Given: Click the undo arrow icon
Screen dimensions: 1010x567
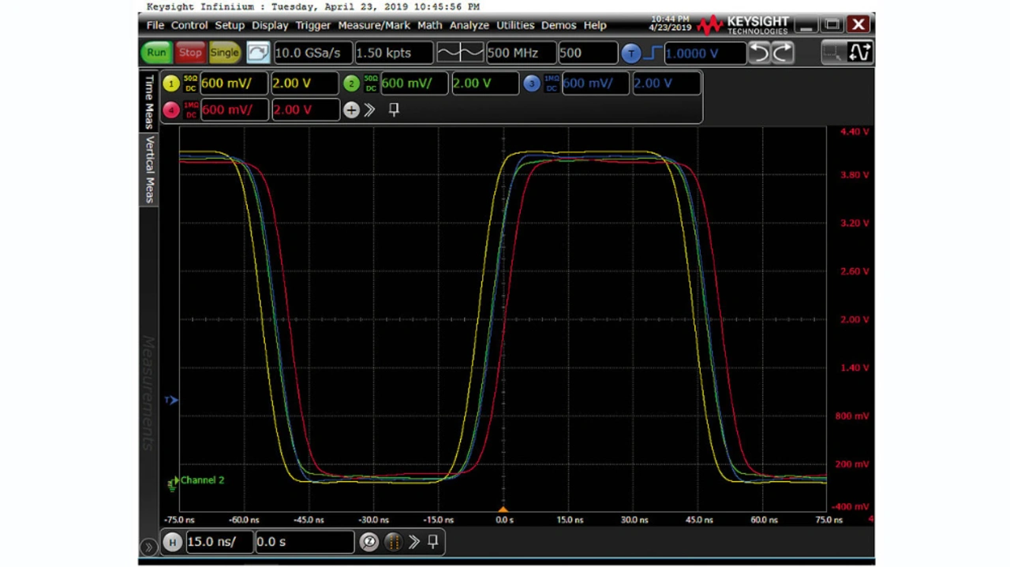Looking at the screenshot, I should click(x=758, y=53).
